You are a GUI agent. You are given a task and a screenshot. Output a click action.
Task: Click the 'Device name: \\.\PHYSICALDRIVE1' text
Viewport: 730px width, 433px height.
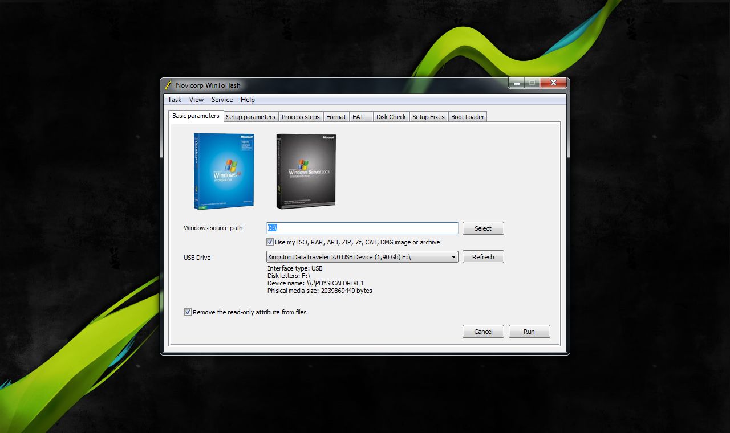pyautogui.click(x=315, y=283)
